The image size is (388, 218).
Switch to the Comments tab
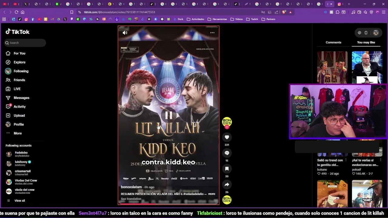tap(333, 42)
